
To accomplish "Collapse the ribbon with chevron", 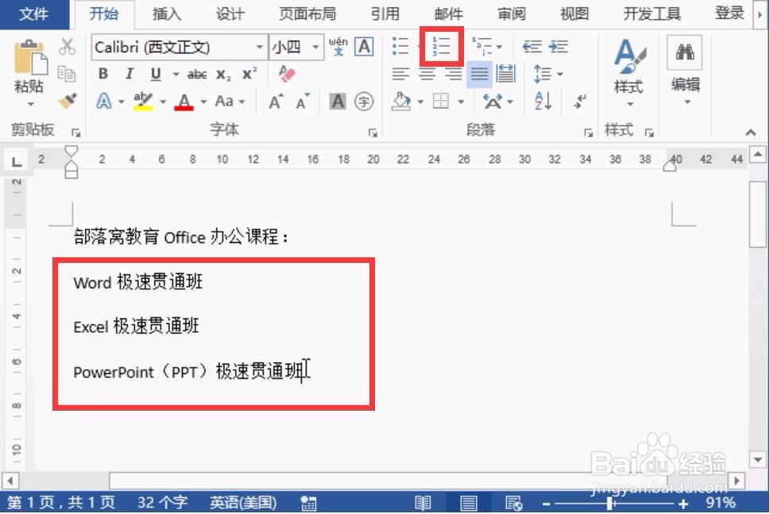I will pyautogui.click(x=750, y=132).
